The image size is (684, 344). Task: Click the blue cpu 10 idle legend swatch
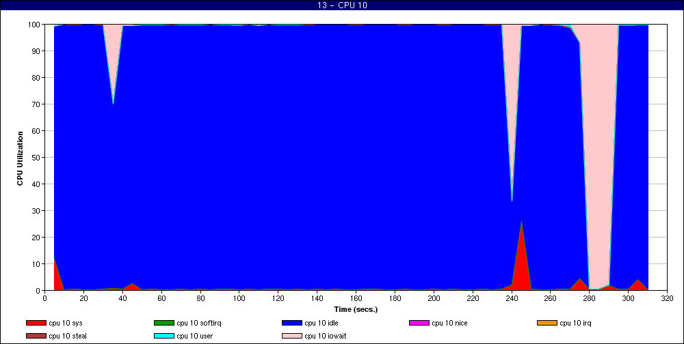[292, 323]
